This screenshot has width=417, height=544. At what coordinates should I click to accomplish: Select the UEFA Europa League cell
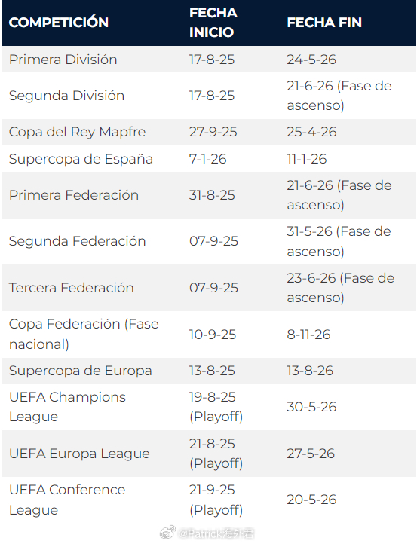[x=79, y=454]
